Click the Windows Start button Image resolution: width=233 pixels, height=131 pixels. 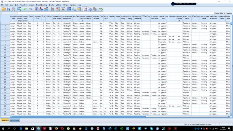(3, 128)
